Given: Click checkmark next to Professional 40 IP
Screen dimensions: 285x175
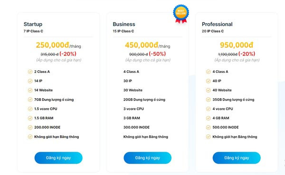Looking at the screenshot, I should point(208,81).
